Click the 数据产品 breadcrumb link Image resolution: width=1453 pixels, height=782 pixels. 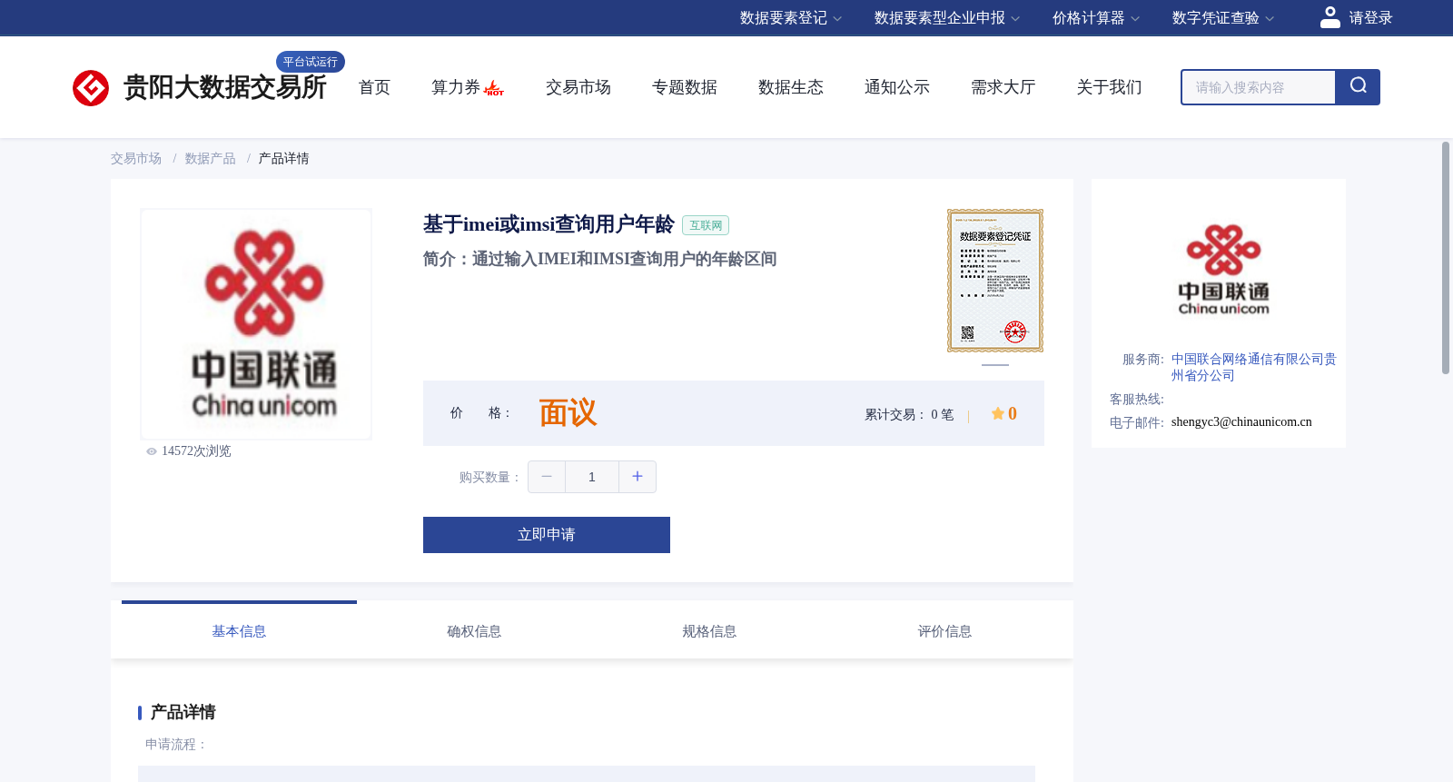tap(211, 159)
